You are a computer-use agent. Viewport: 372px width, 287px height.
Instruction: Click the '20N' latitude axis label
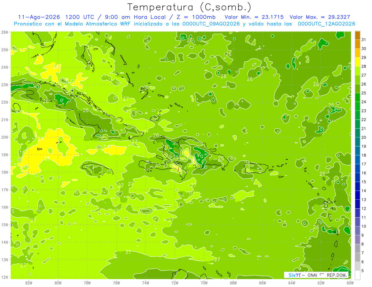(5, 137)
